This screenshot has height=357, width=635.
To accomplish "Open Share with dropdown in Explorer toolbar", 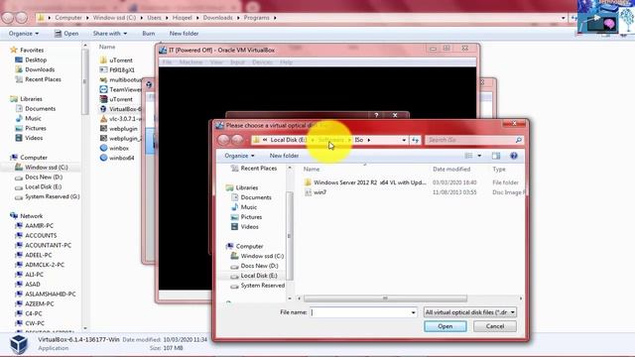I will (x=110, y=33).
